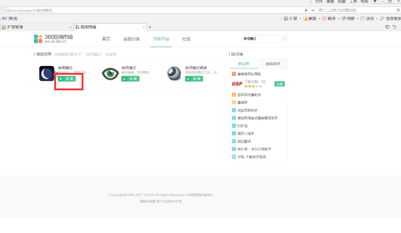The width and height of the screenshot is (401, 233).
Task: Expand the 网银 dropdown arrow
Action: click(358, 19)
